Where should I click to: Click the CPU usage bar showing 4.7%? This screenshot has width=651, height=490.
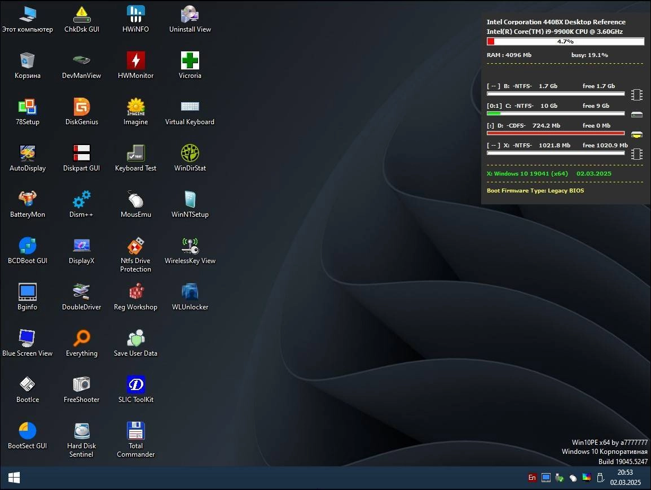click(x=565, y=41)
